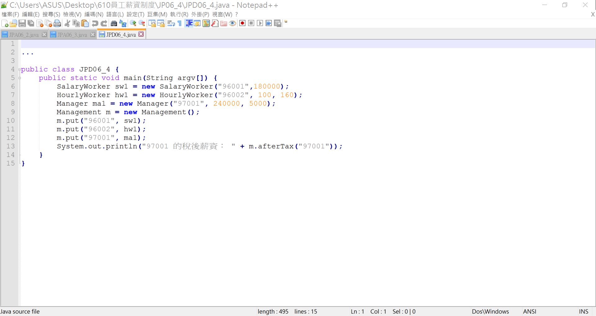
Task: Click the user-defined language icon
Action: tap(197, 24)
